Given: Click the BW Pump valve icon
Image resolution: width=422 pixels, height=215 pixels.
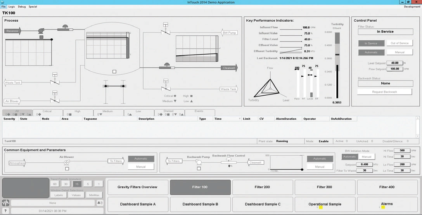Looking at the screenshot, I should (x=166, y=32).
